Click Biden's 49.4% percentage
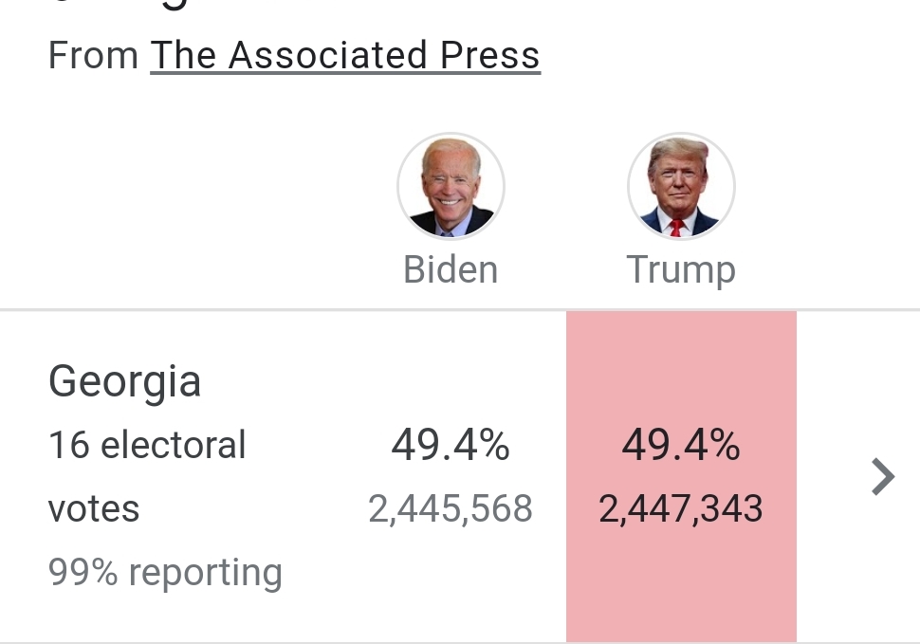The image size is (920, 644). pos(451,445)
